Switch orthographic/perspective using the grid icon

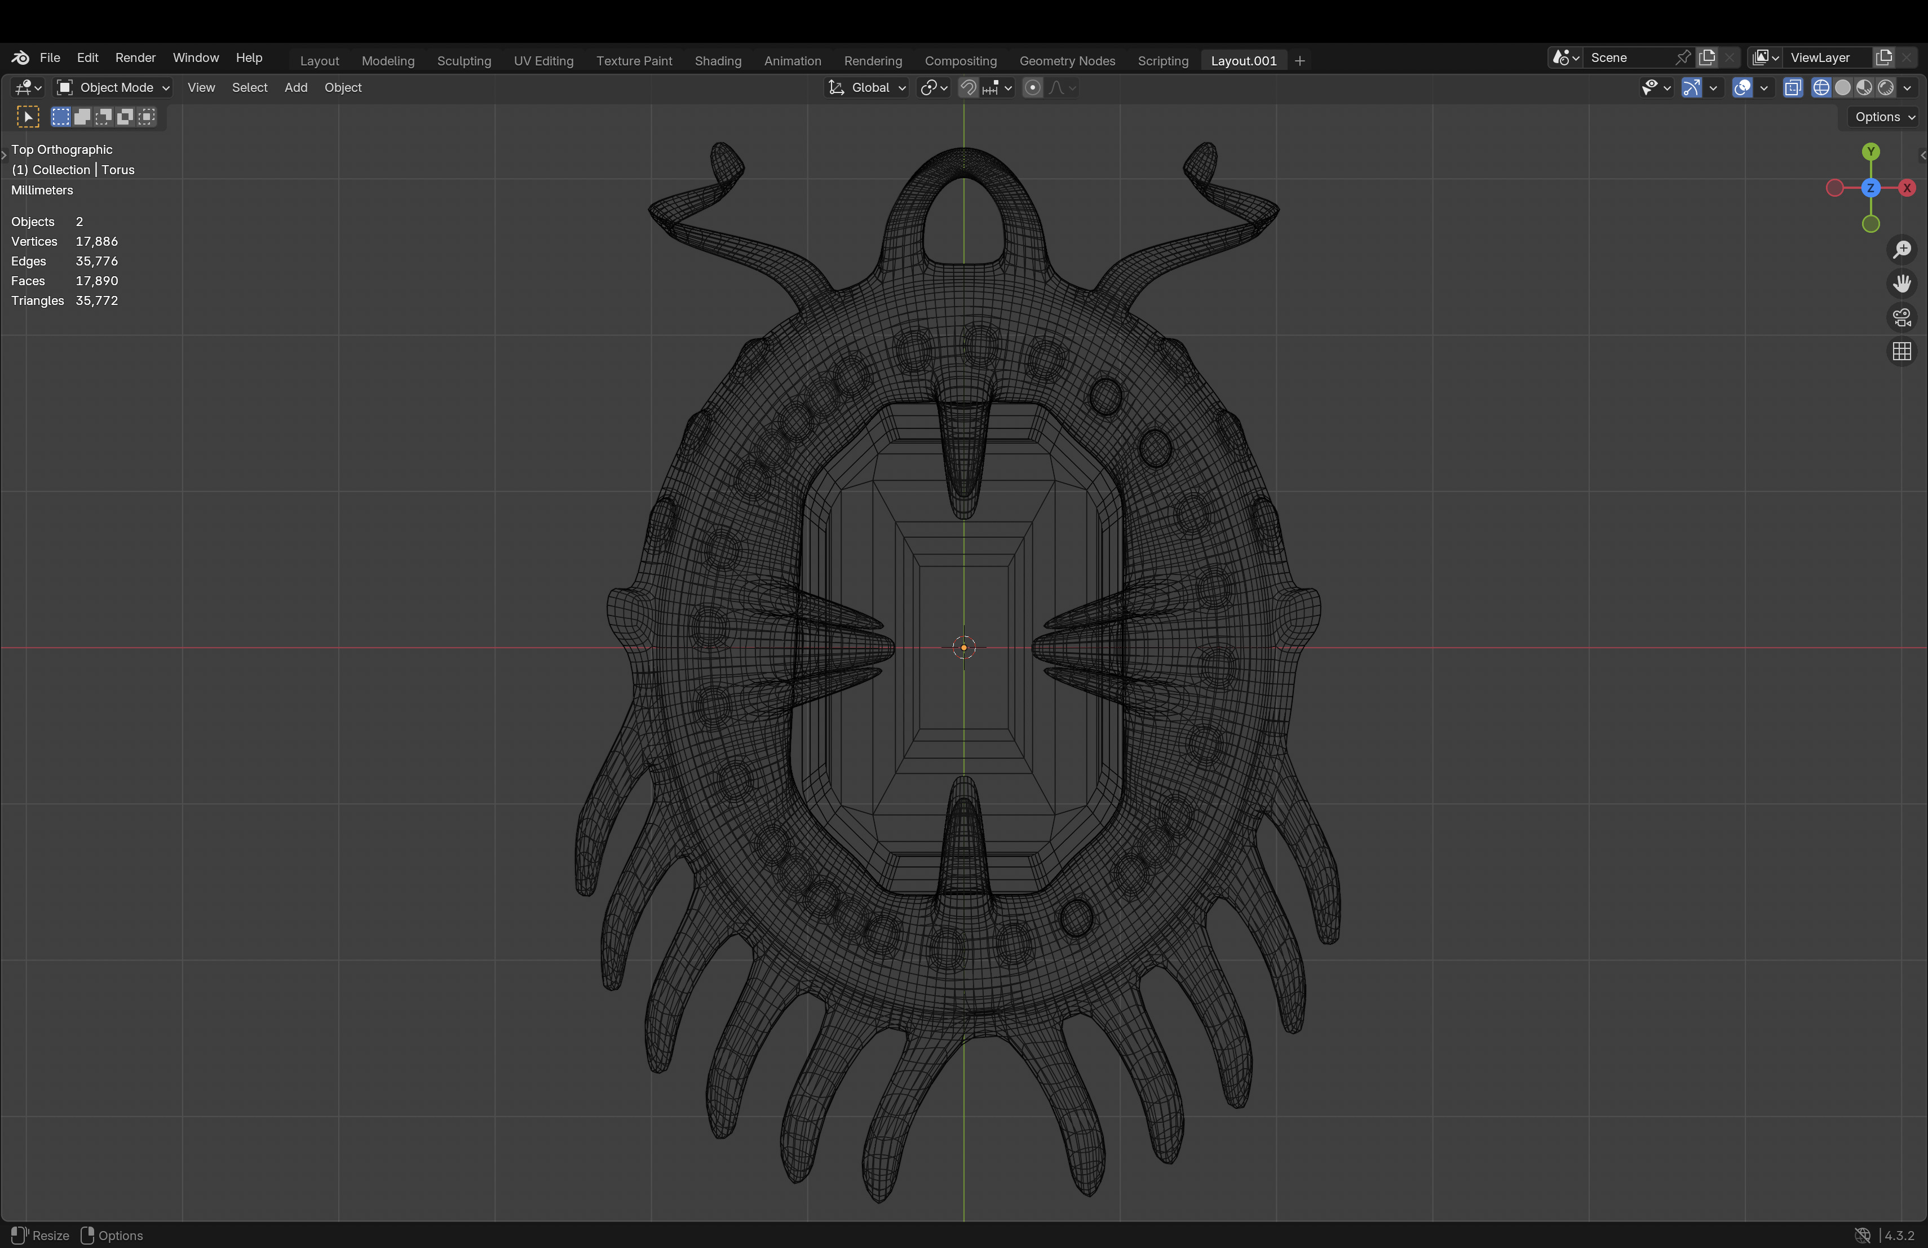tap(1902, 352)
